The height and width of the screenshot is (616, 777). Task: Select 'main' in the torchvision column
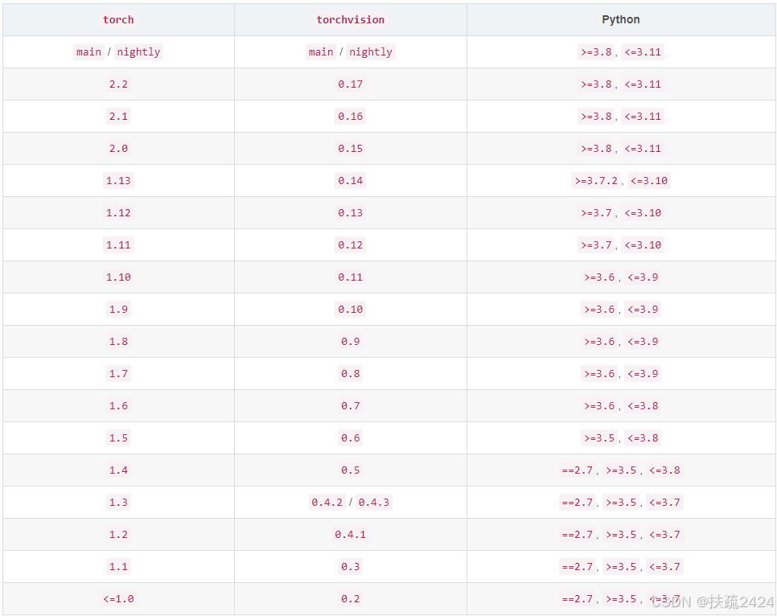pyautogui.click(x=321, y=52)
